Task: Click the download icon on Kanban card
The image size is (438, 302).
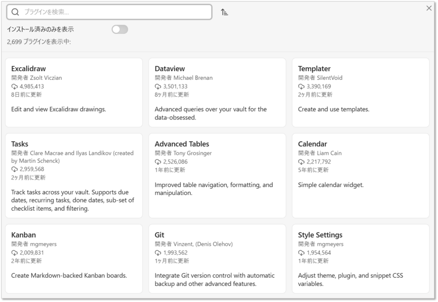Action: pyautogui.click(x=15, y=253)
